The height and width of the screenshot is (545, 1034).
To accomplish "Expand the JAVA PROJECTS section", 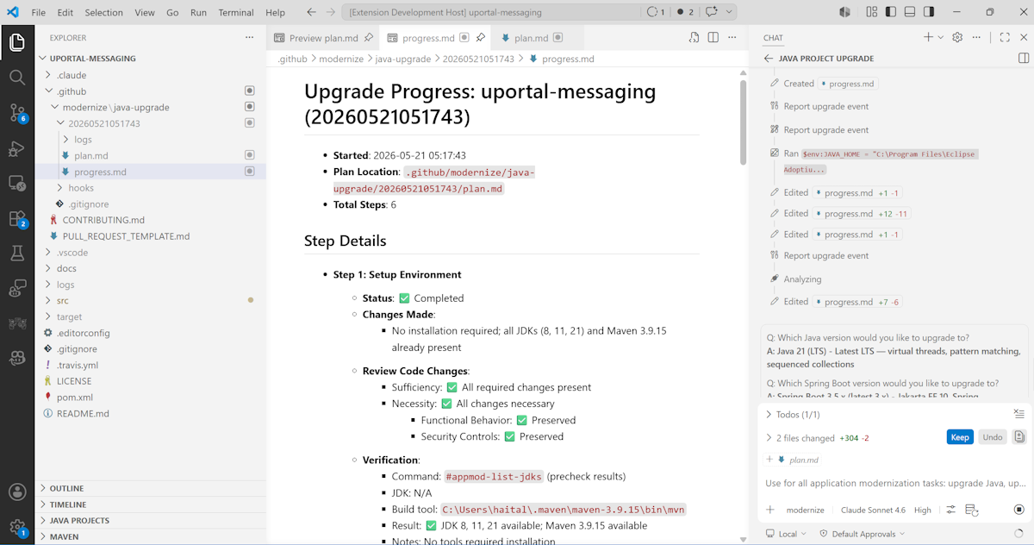I will coord(151,520).
